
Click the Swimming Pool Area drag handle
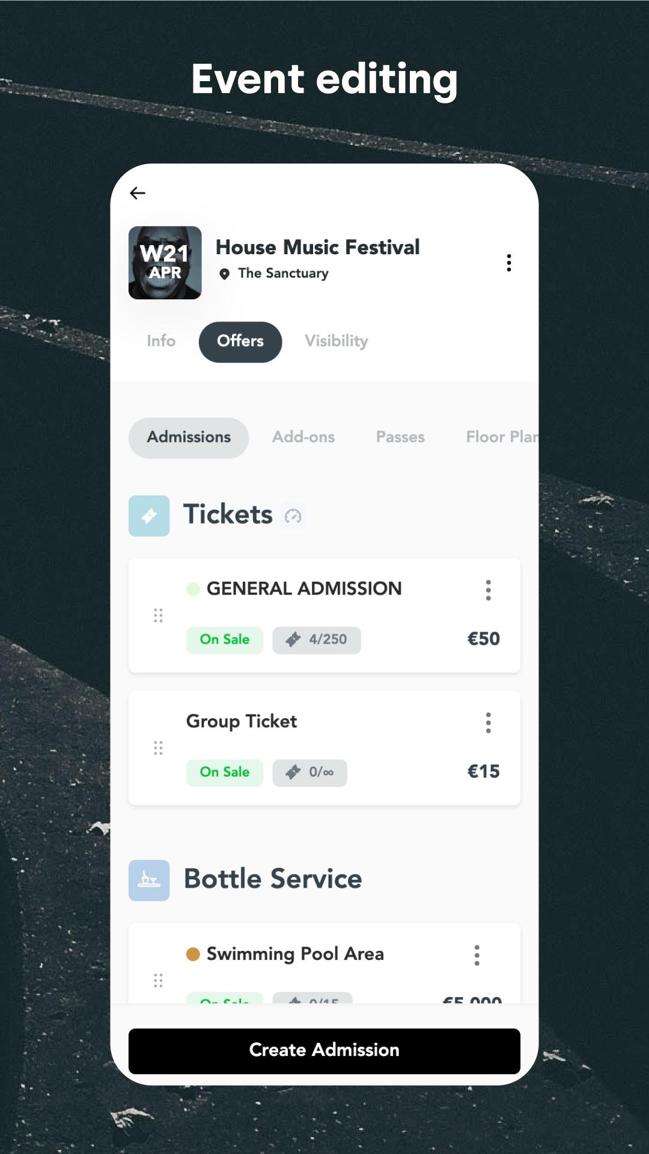pyautogui.click(x=158, y=981)
